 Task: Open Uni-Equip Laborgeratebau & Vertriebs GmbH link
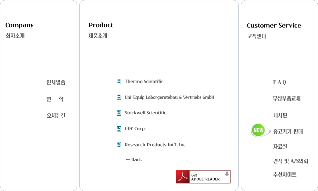pyautogui.click(x=170, y=97)
